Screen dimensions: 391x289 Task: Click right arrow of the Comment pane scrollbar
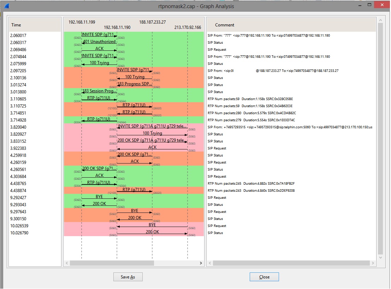(x=373, y=263)
